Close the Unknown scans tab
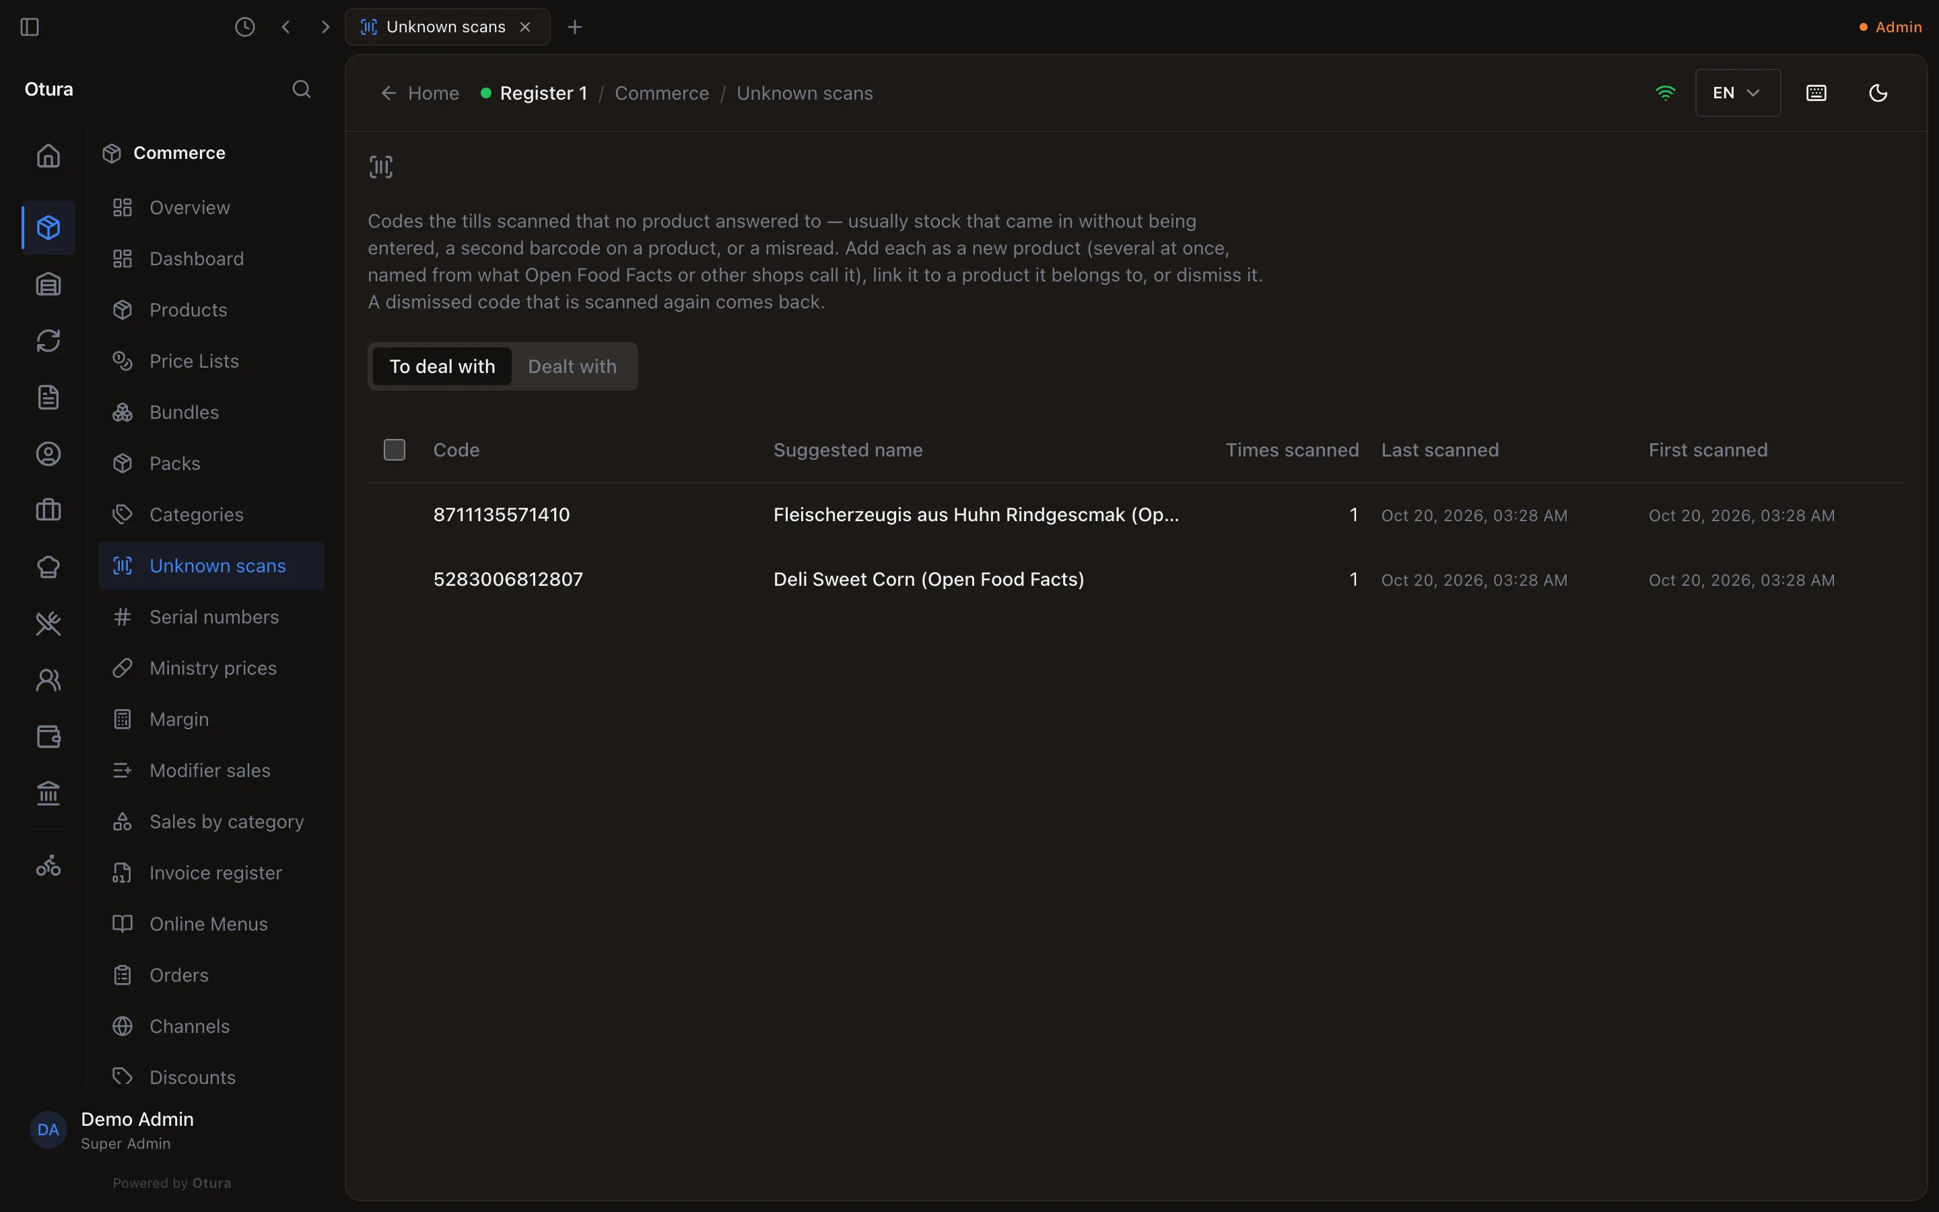 [x=526, y=27]
